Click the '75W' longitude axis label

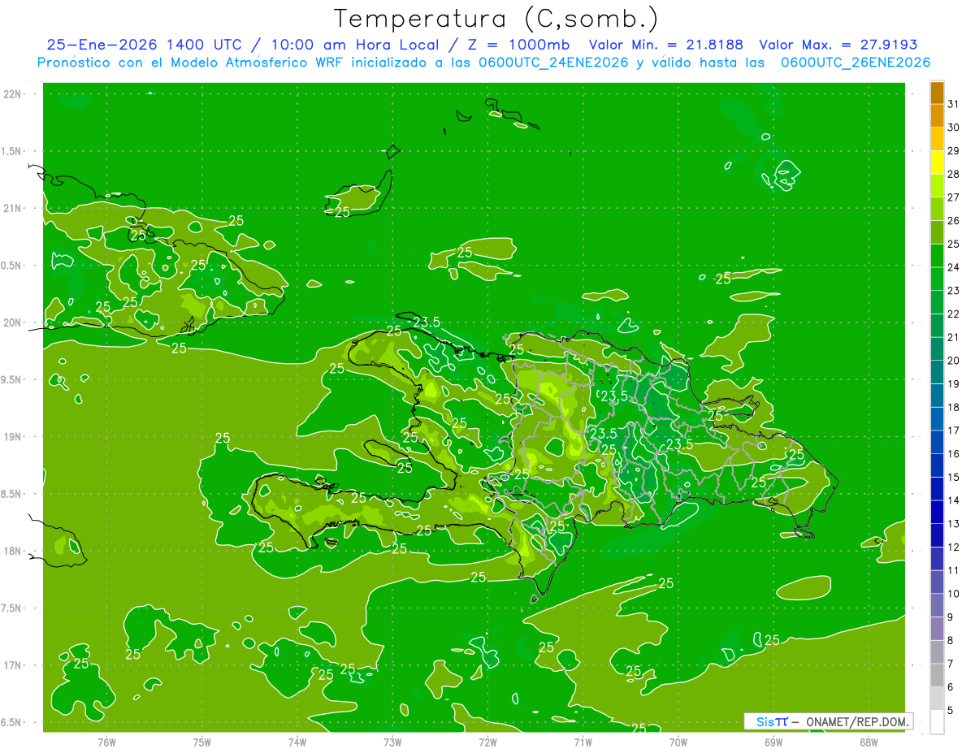pos(202,742)
